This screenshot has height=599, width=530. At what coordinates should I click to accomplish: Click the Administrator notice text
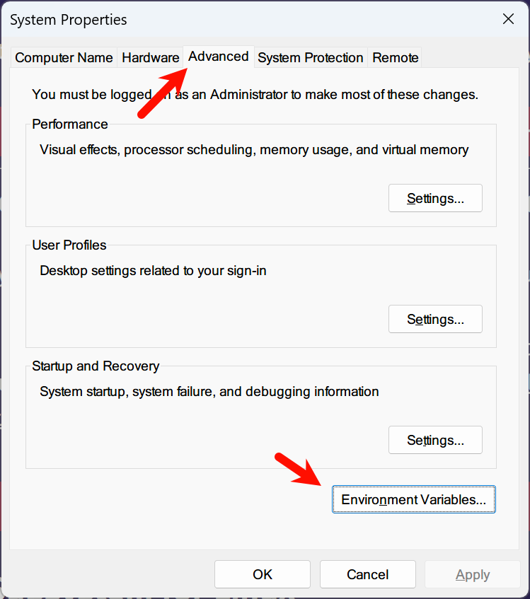coord(255,94)
